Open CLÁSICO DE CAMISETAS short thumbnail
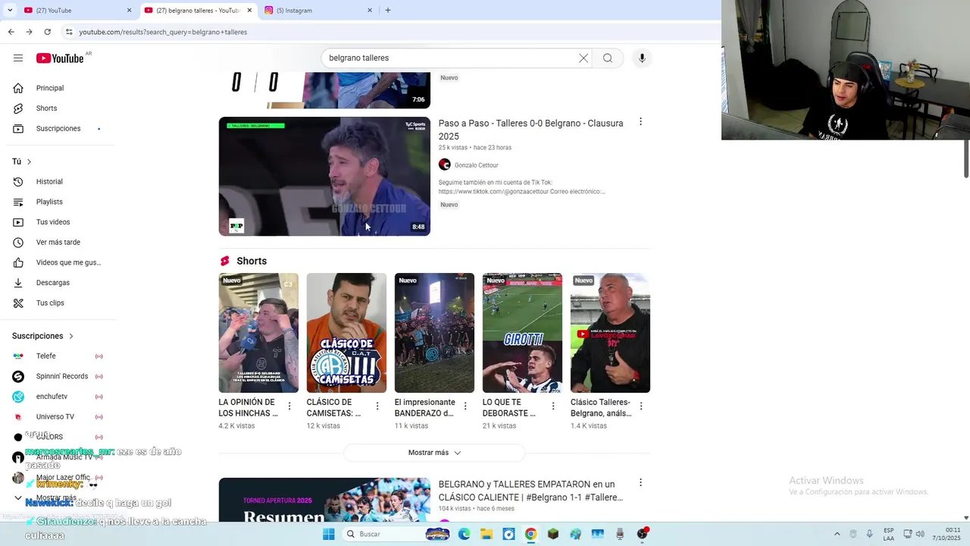 click(x=346, y=333)
